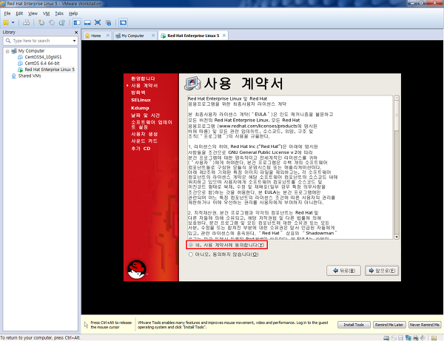The height and width of the screenshot is (341, 444).
Task: Click the Suspend (pause) VM toolbar icon
Action: tap(6, 23)
